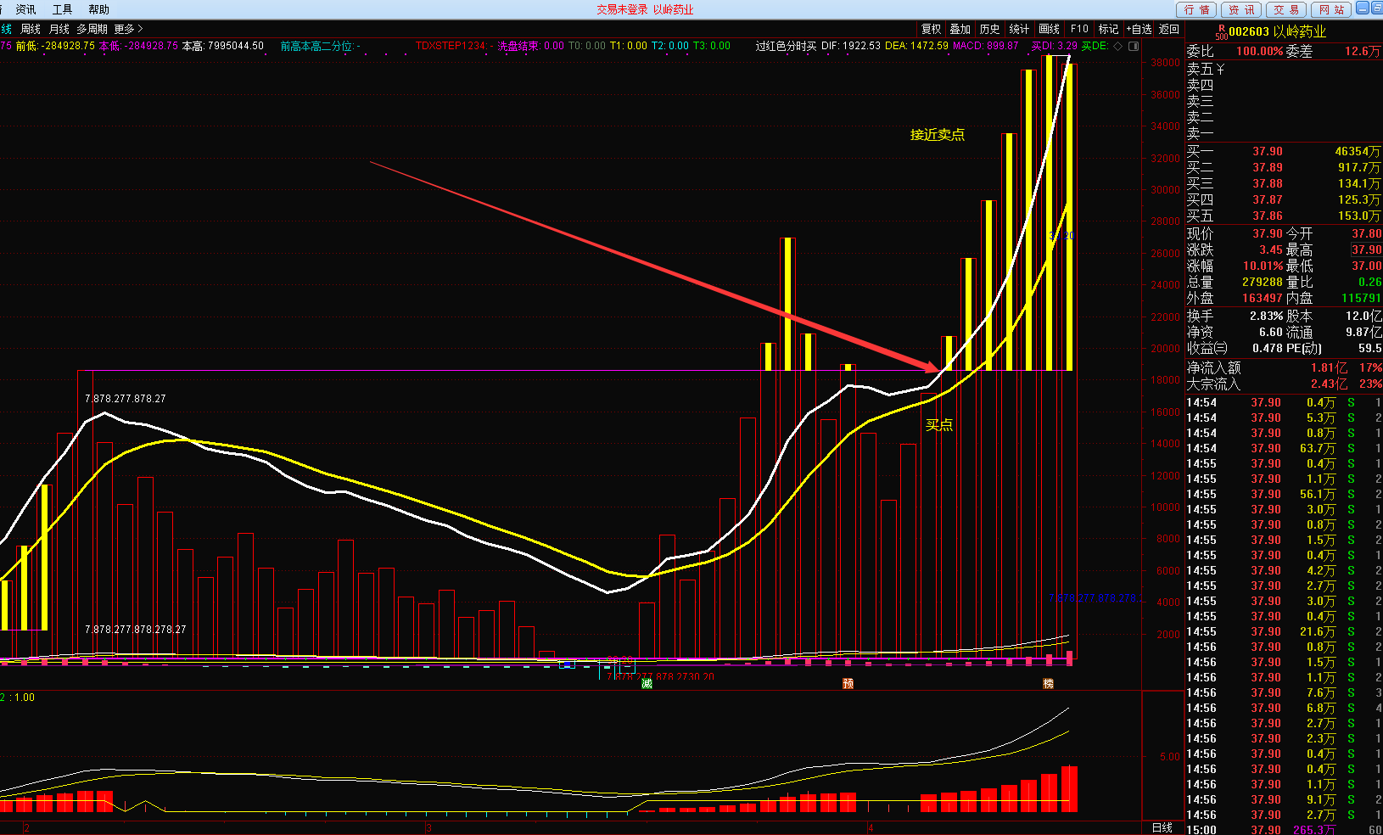This screenshot has width=1383, height=835.
Task: Click the 今开 37.80 value
Action: pyautogui.click(x=1366, y=233)
